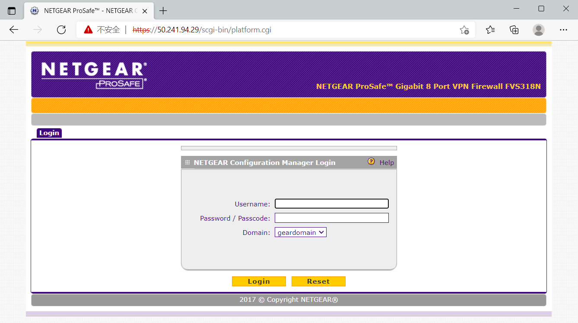578x323 pixels.
Task: Open the Domain dropdown (geardomain)
Action: [301, 232]
